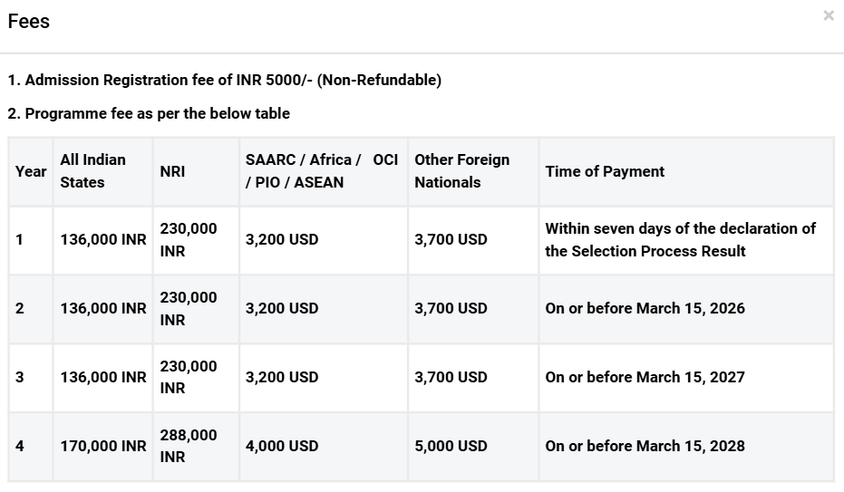
Task: Click the Year 2 row number cell
Action: coord(20,308)
